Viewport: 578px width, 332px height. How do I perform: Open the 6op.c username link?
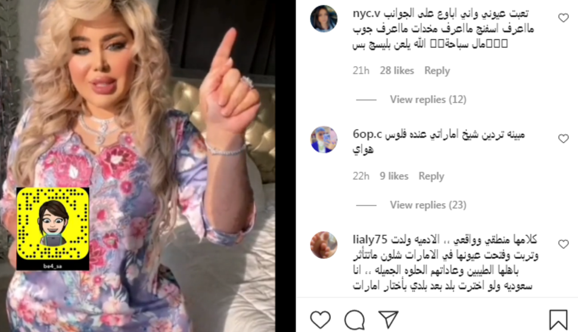[367, 134]
